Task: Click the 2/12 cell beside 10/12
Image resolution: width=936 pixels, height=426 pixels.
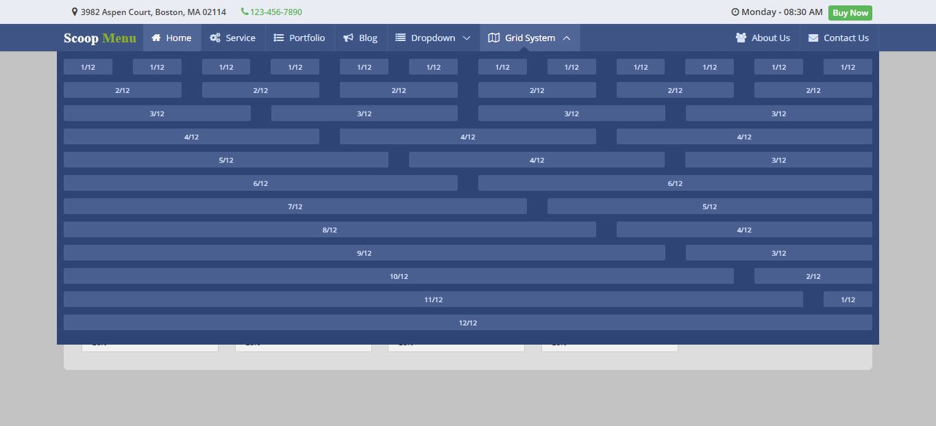Action: click(x=813, y=276)
